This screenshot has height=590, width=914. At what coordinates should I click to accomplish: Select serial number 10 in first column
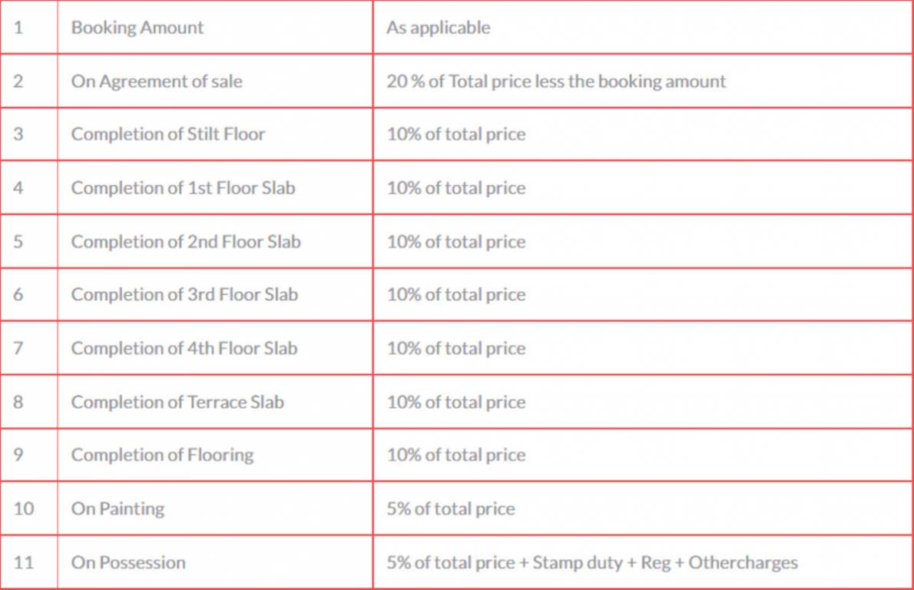24,509
